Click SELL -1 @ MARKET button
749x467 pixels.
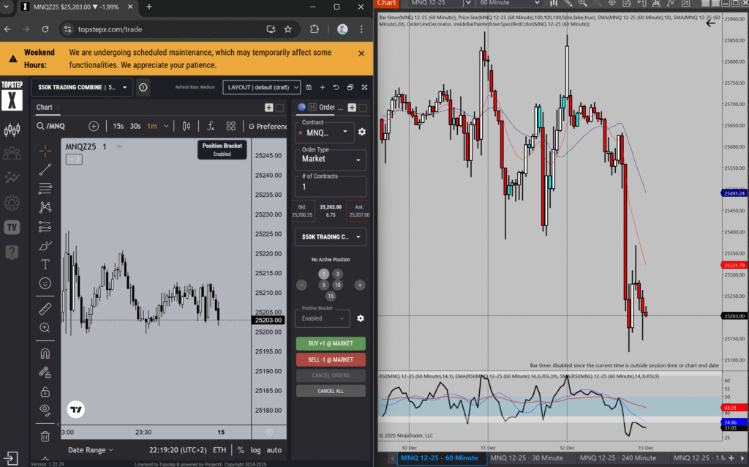(x=331, y=359)
